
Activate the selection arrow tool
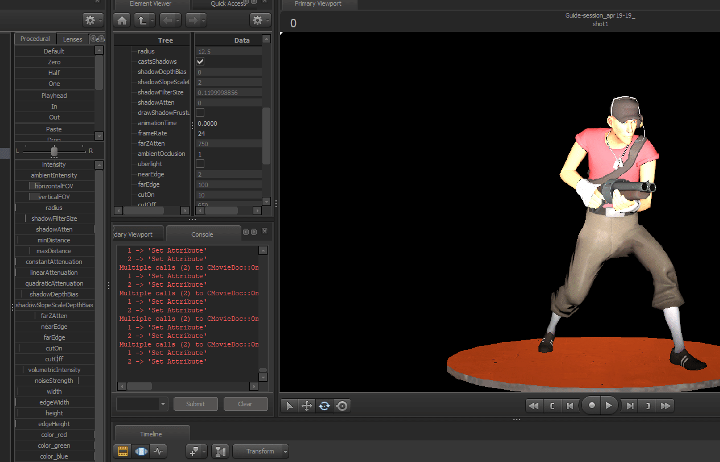pos(290,406)
